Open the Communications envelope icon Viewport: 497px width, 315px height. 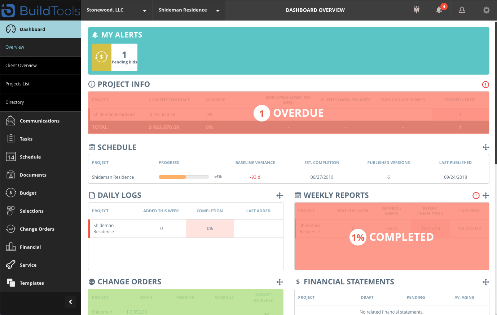[10, 120]
